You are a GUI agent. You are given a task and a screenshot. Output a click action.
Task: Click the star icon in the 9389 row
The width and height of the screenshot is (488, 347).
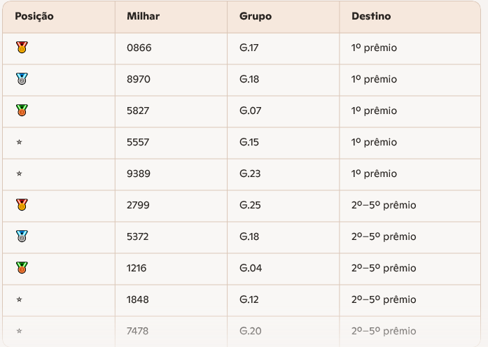(x=19, y=173)
